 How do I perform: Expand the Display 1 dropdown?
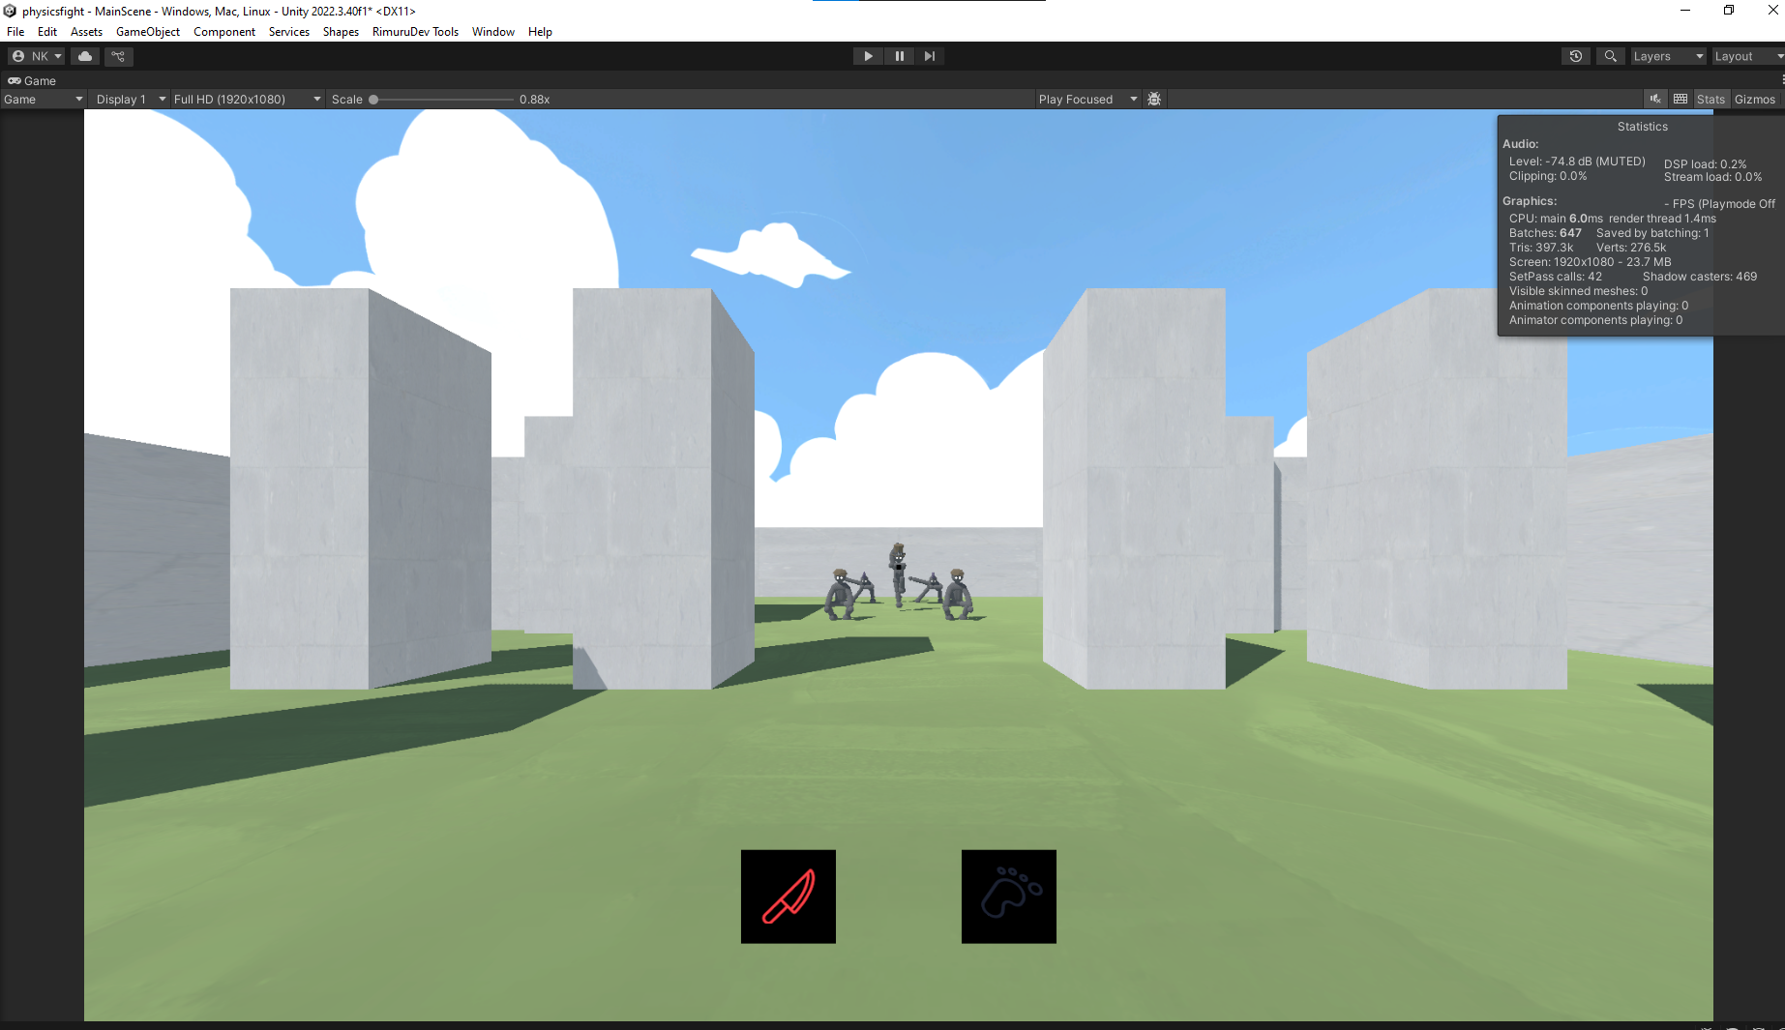(x=130, y=99)
